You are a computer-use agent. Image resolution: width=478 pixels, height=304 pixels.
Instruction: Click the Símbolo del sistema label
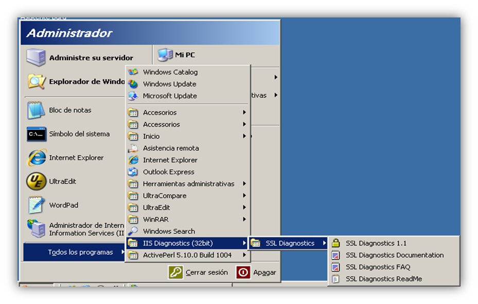click(x=79, y=134)
